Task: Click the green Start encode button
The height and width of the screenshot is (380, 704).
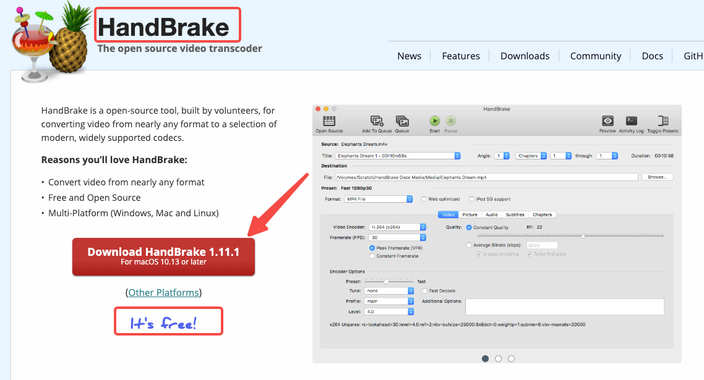Action: [x=434, y=121]
